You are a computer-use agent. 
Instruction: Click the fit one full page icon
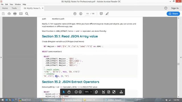click(109, 92)
